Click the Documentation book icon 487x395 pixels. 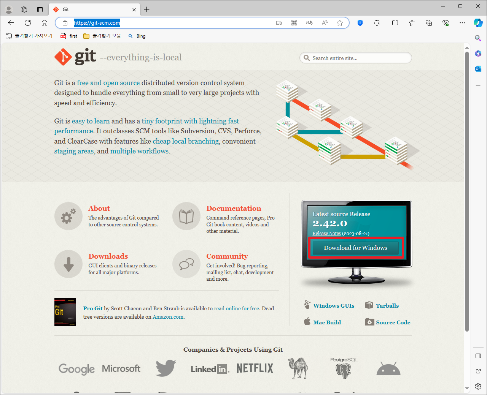pyautogui.click(x=186, y=216)
